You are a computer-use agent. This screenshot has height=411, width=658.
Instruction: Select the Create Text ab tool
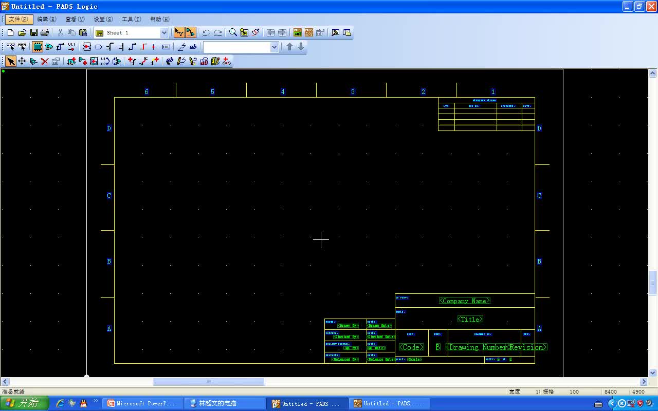pyautogui.click(x=170, y=61)
